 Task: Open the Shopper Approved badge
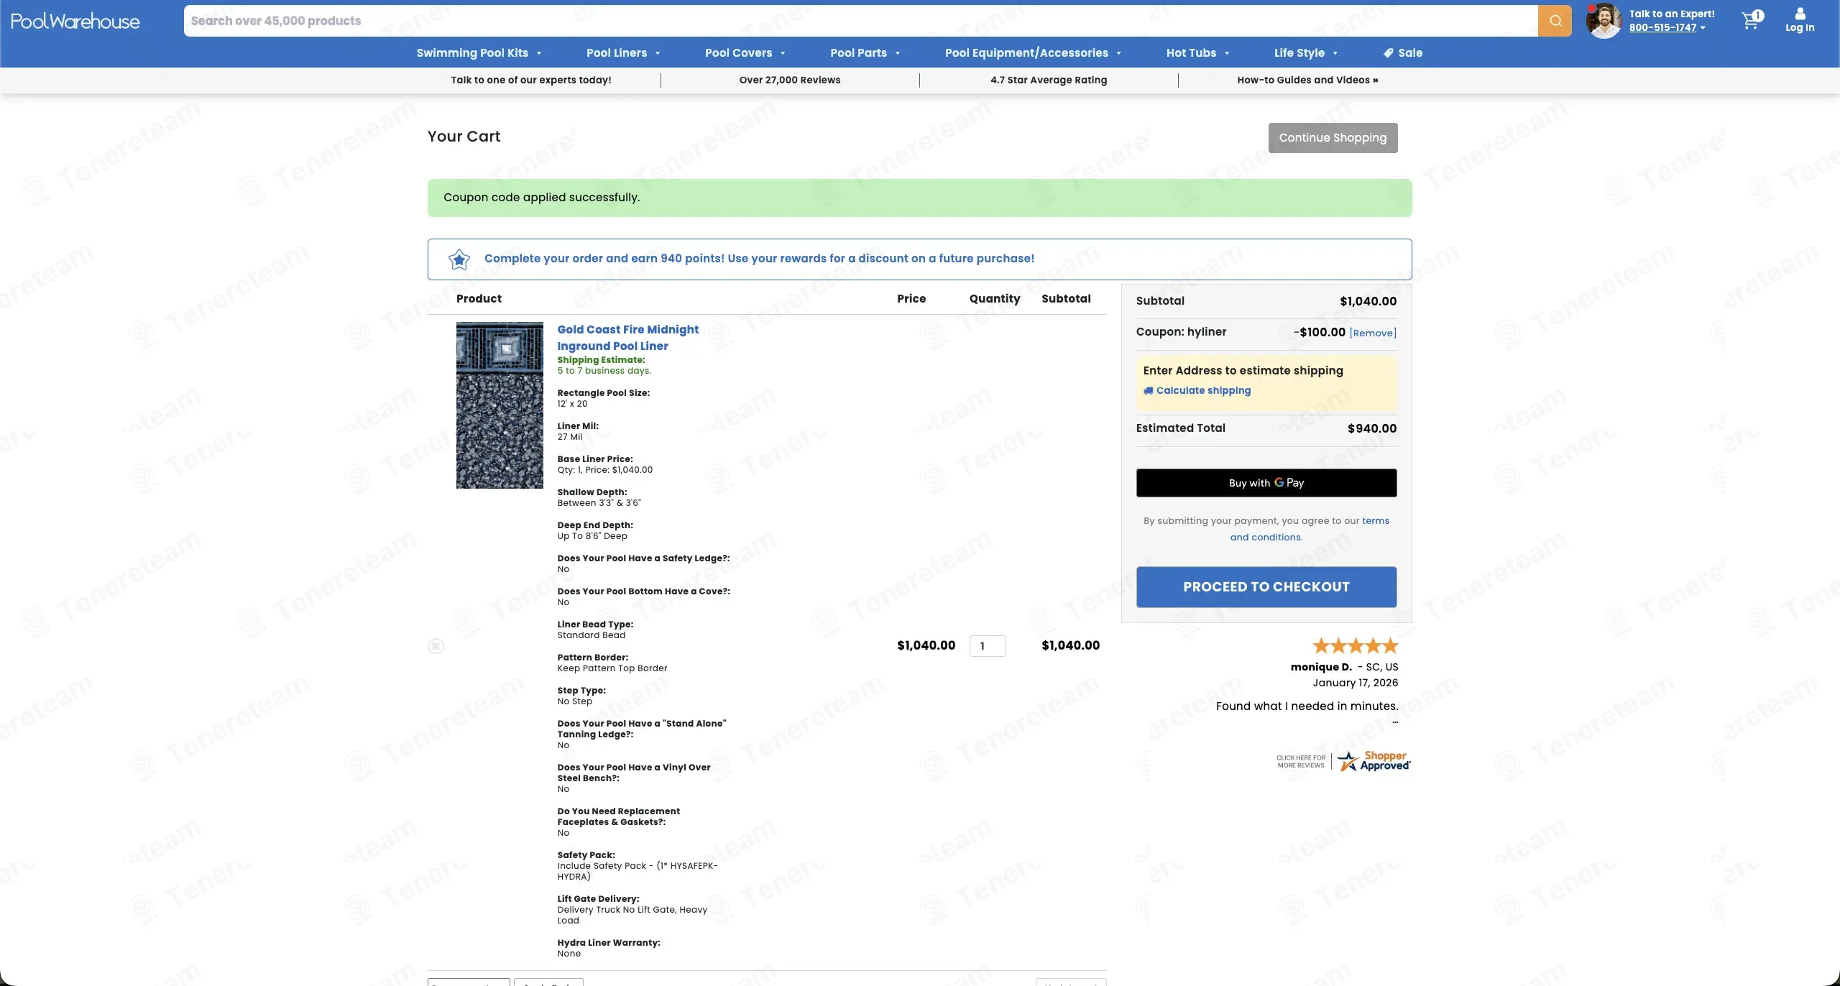1374,761
